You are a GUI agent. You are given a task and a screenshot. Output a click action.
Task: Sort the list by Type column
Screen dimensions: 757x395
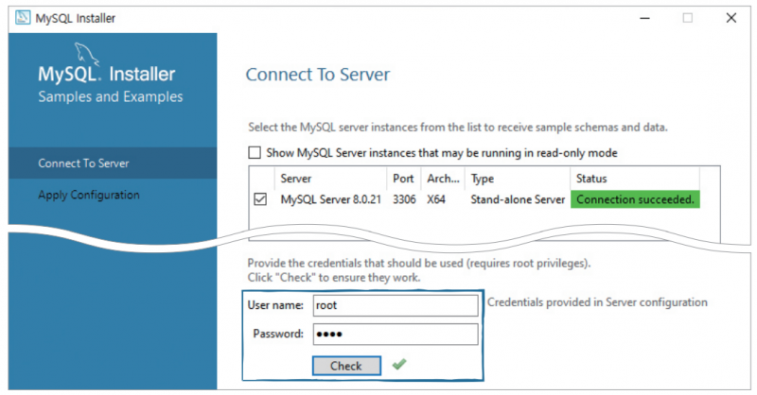click(x=516, y=179)
